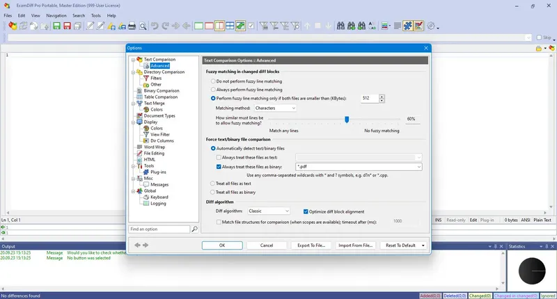Viewport: 557px width, 299px height.
Task: Click the back arrow in Options dialog
Action: (137, 245)
